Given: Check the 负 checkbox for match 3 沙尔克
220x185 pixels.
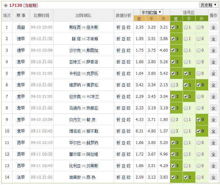Looking at the screenshot, I should click(199, 50).
